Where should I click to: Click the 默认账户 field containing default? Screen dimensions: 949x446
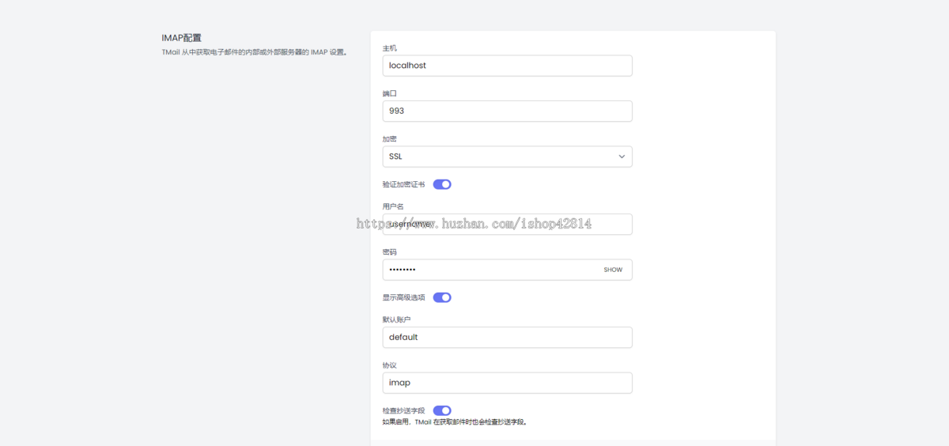point(507,338)
